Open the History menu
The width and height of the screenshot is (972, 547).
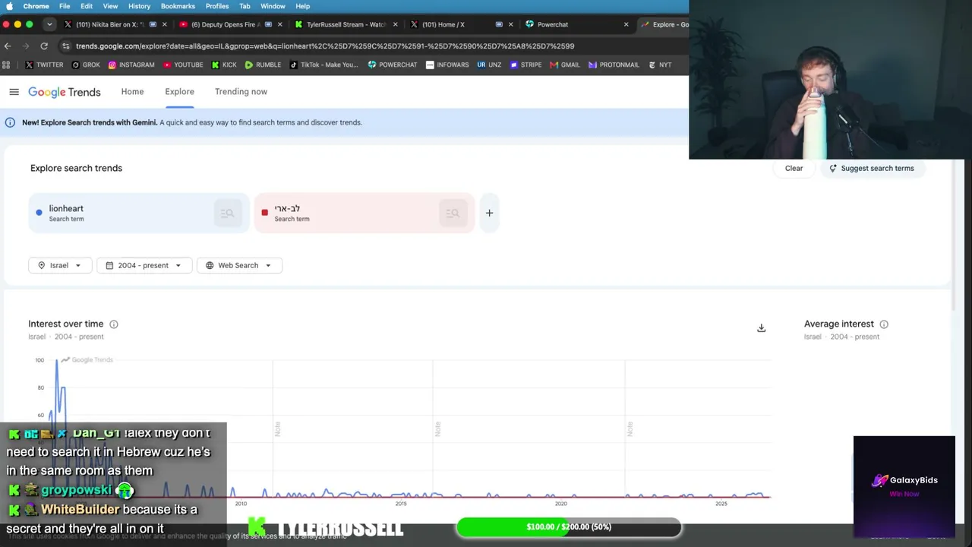[139, 6]
